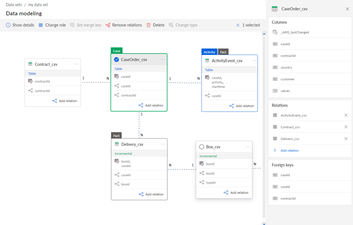
Task: Open the ActivityEvent_csv three-dot menu
Action: pyautogui.click(x=254, y=61)
